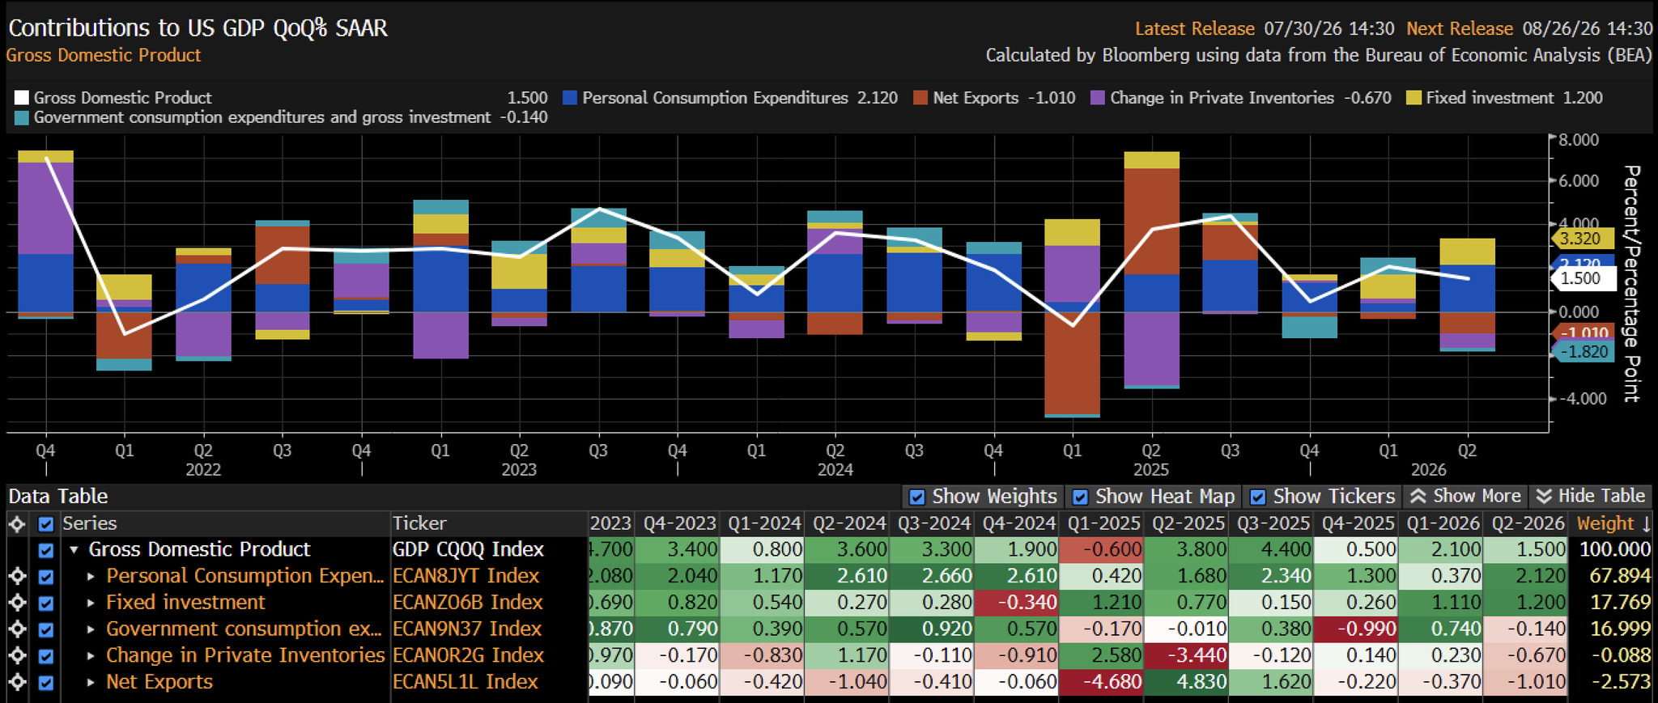The width and height of the screenshot is (1658, 703).
Task: Expand the Personal Consumption Expenditures row
Action: (91, 577)
